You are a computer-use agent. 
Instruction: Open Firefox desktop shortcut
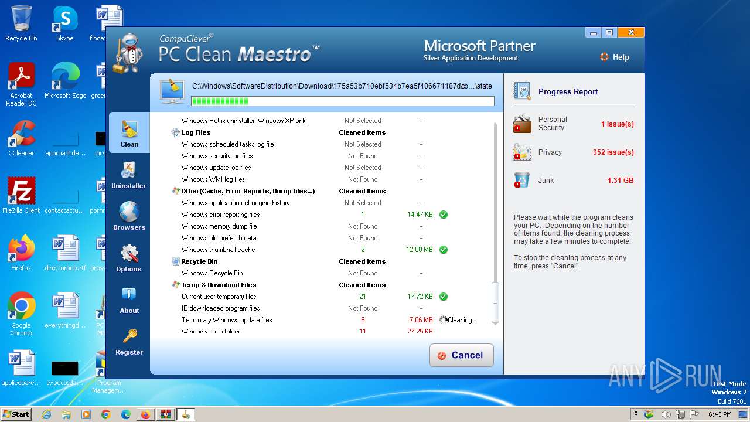point(21,253)
